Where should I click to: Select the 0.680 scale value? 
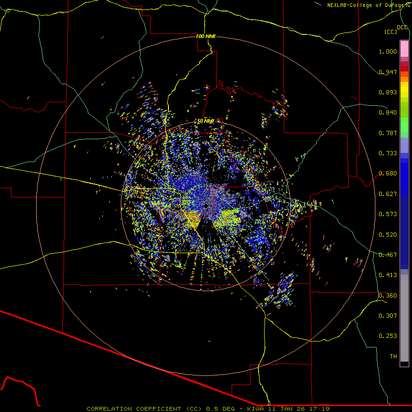coord(388,173)
